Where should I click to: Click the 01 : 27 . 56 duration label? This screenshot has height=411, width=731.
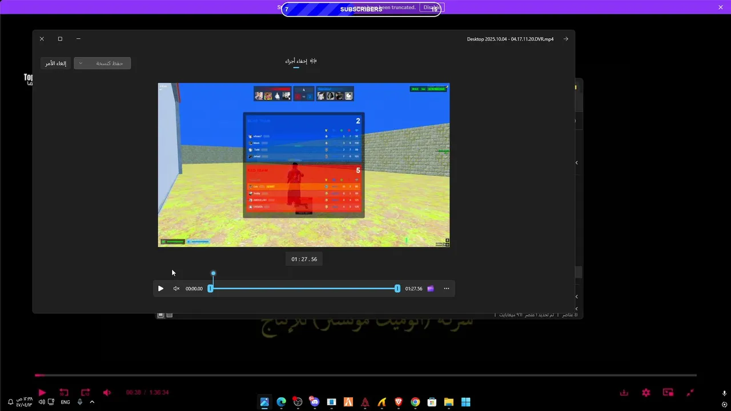coord(304,259)
